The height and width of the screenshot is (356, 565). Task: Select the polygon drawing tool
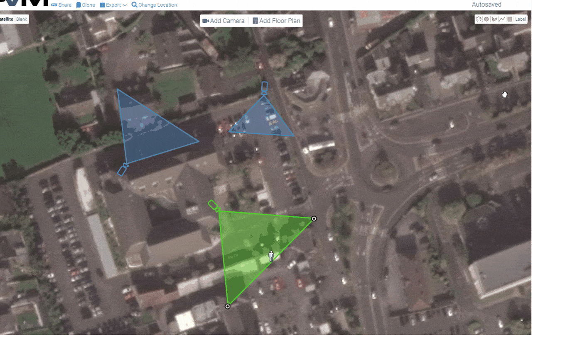pyautogui.click(x=494, y=19)
